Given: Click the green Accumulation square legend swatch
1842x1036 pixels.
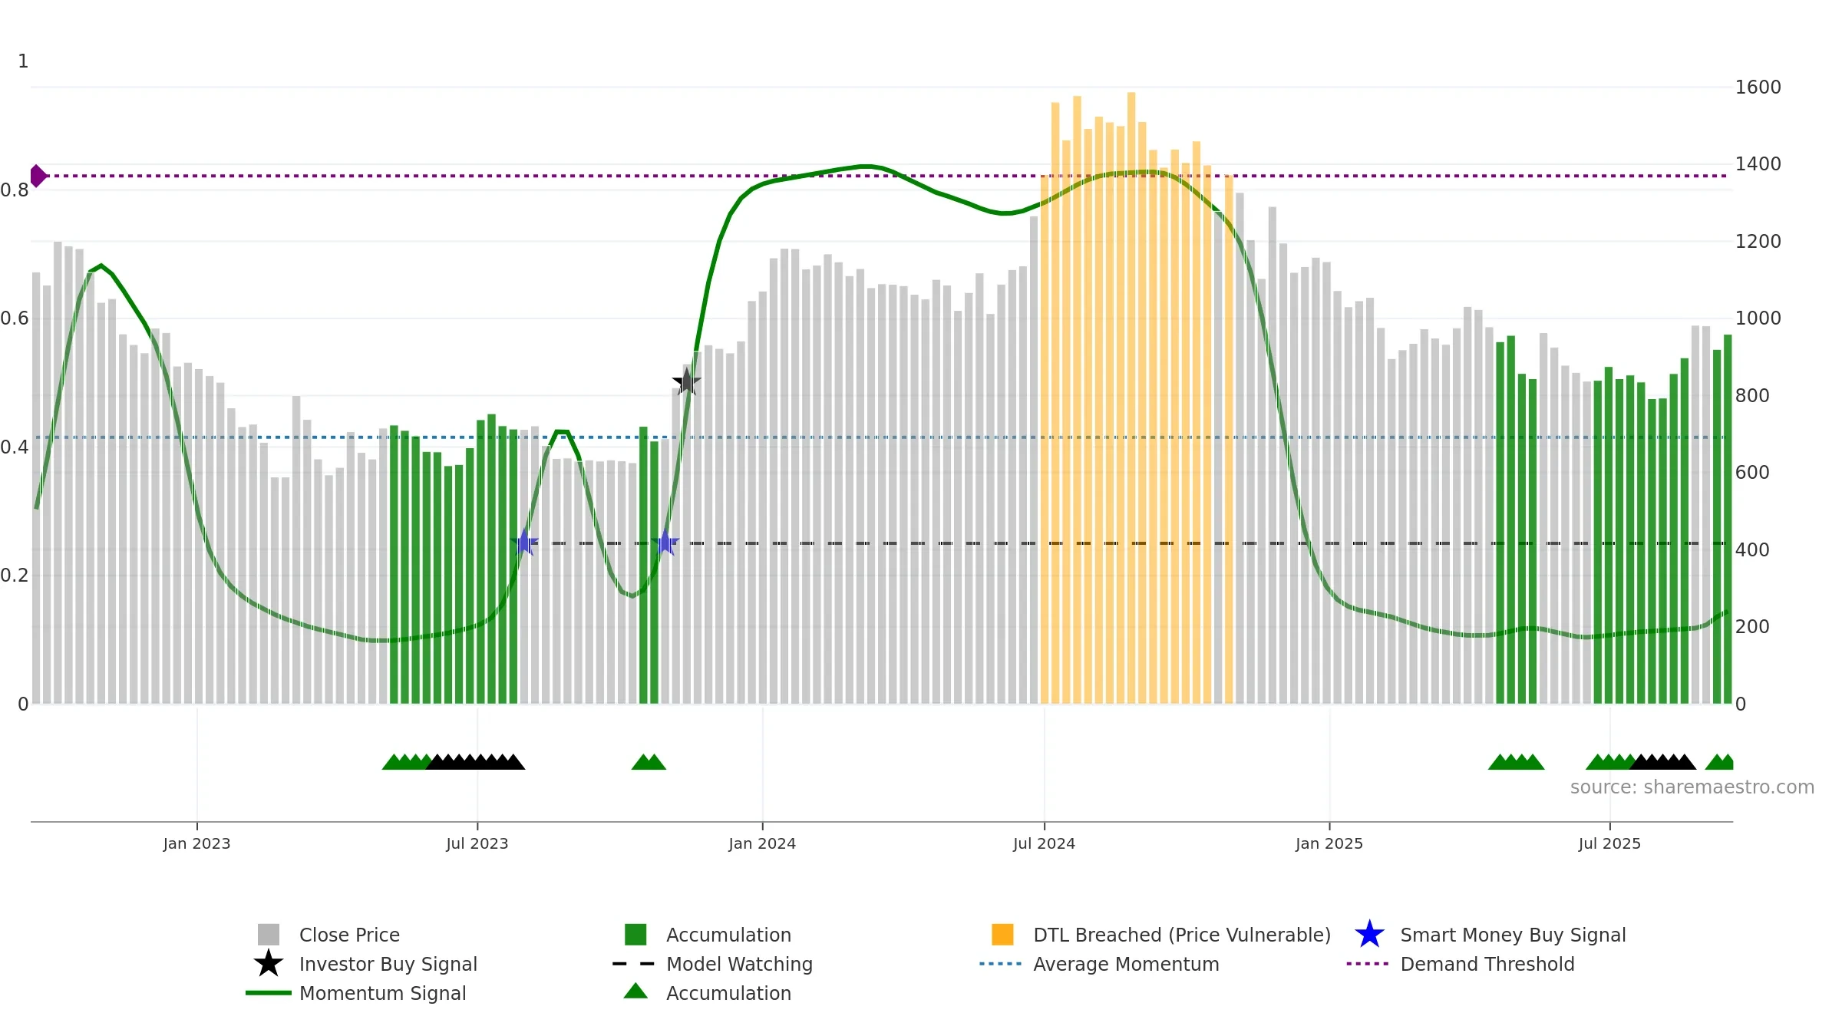Looking at the screenshot, I should (x=635, y=934).
